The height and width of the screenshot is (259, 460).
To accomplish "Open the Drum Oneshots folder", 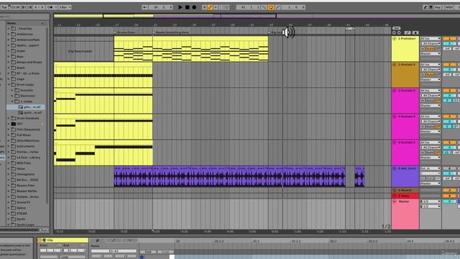I will coord(26,118).
